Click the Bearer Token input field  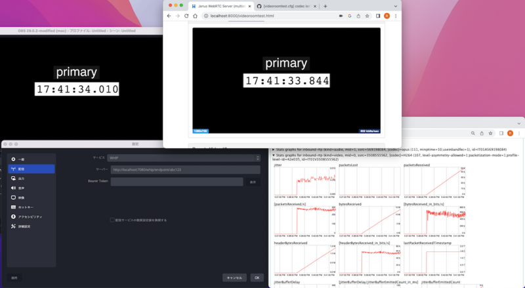click(x=177, y=182)
